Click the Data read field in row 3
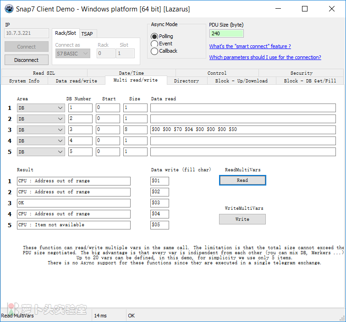 (243, 130)
